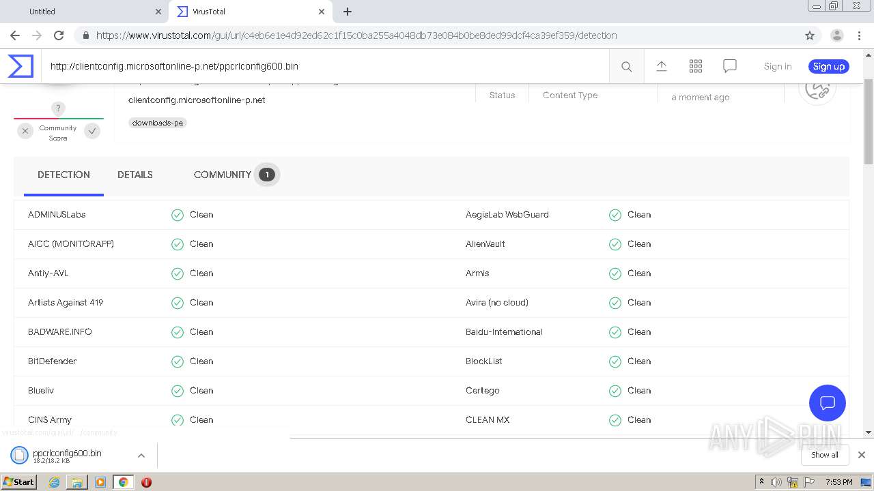Go back to the previous page
This screenshot has width=874, height=491.
(x=15, y=35)
